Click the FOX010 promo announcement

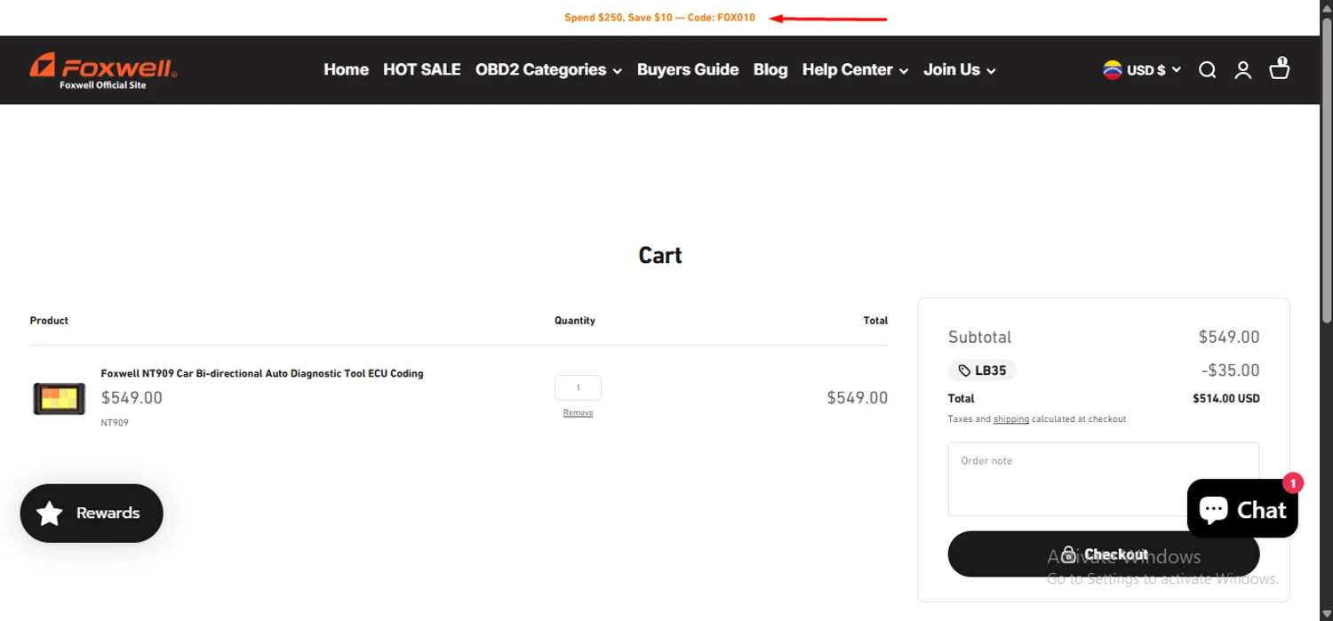(x=660, y=18)
